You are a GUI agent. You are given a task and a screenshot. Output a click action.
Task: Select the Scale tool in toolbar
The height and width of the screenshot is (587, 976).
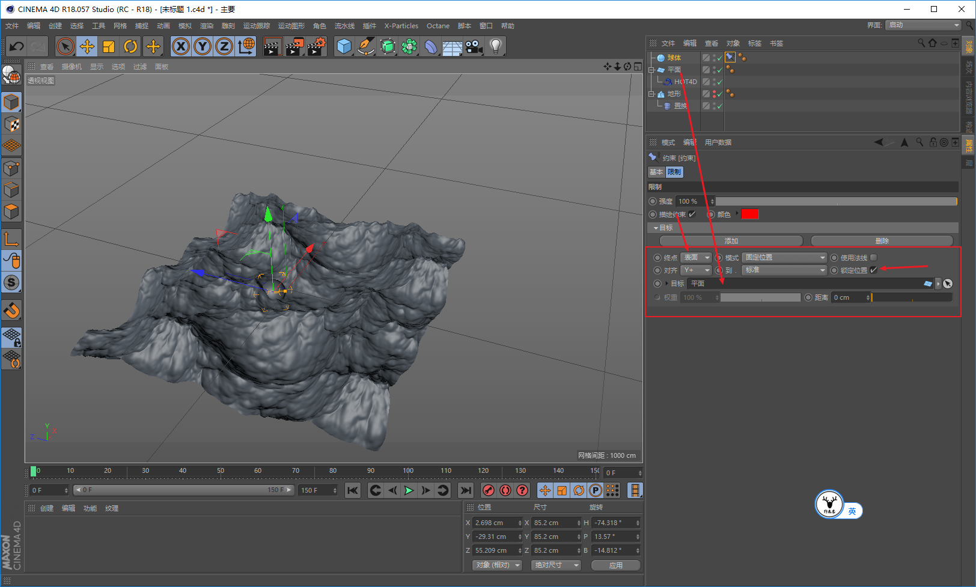[109, 46]
